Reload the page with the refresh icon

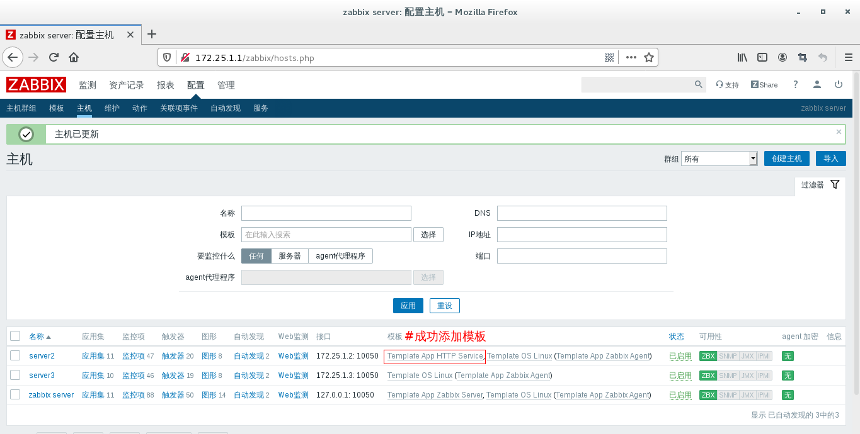coord(54,57)
